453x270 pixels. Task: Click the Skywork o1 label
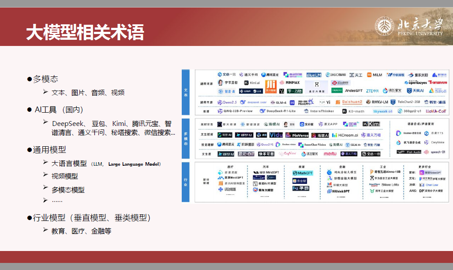click(382, 111)
